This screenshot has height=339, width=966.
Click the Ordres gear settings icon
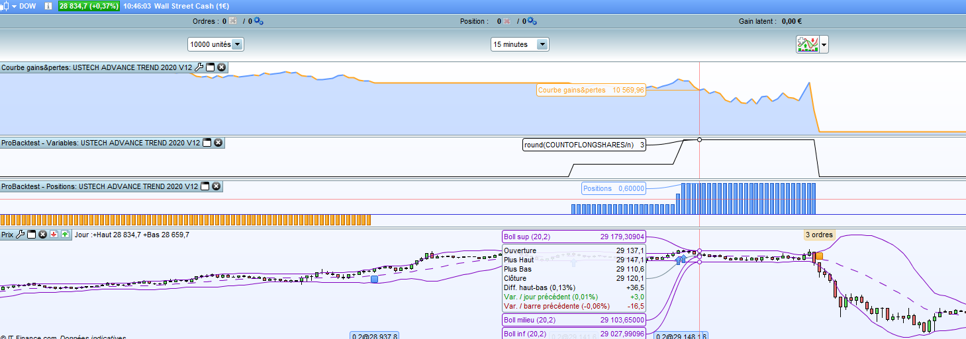pyautogui.click(x=258, y=21)
